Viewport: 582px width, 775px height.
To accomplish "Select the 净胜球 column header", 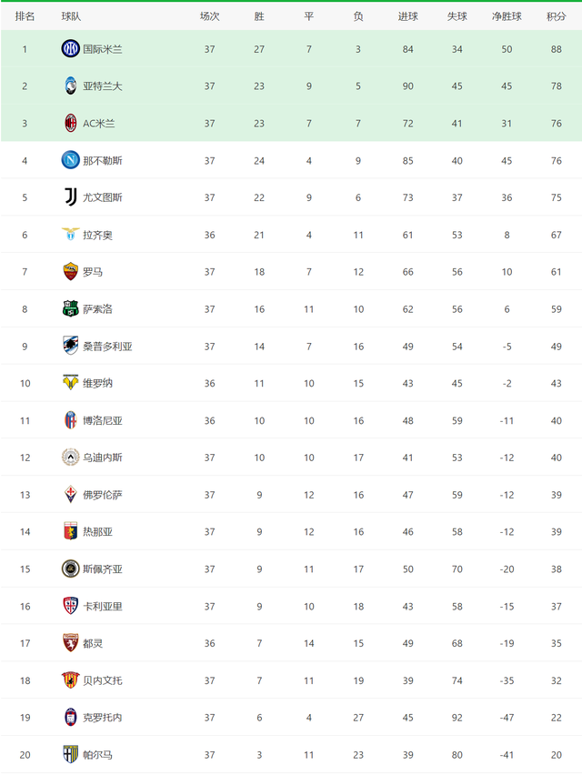I will pyautogui.click(x=507, y=16).
